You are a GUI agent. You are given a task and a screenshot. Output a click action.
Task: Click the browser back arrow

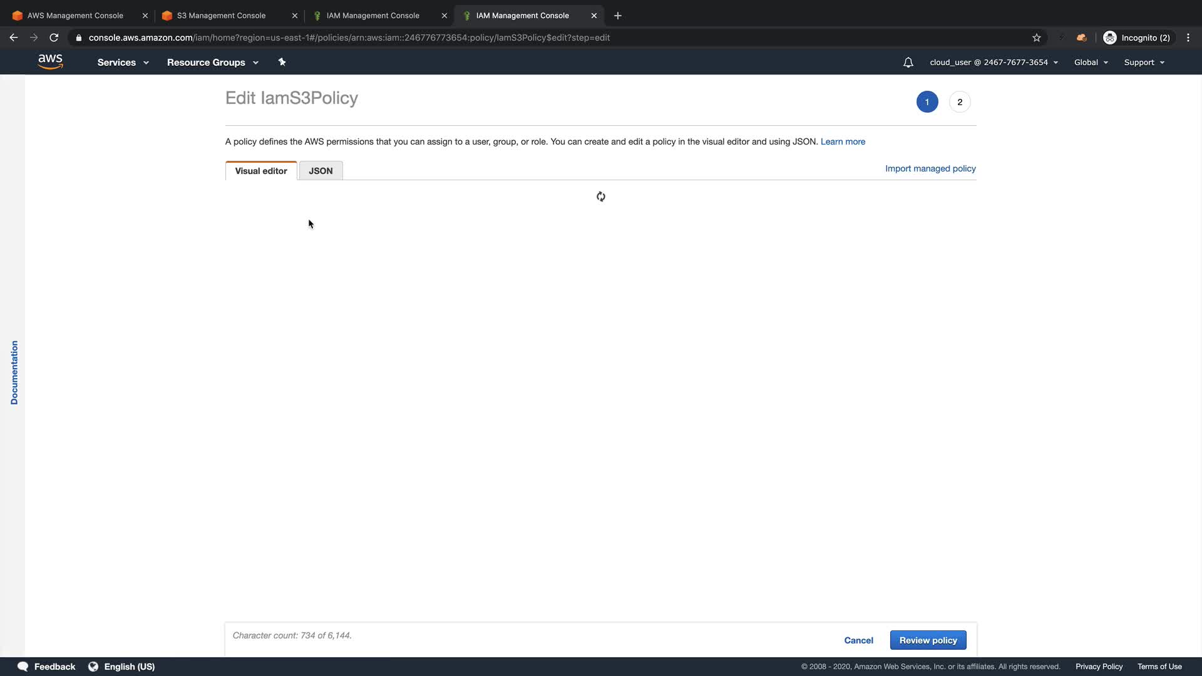pos(14,38)
